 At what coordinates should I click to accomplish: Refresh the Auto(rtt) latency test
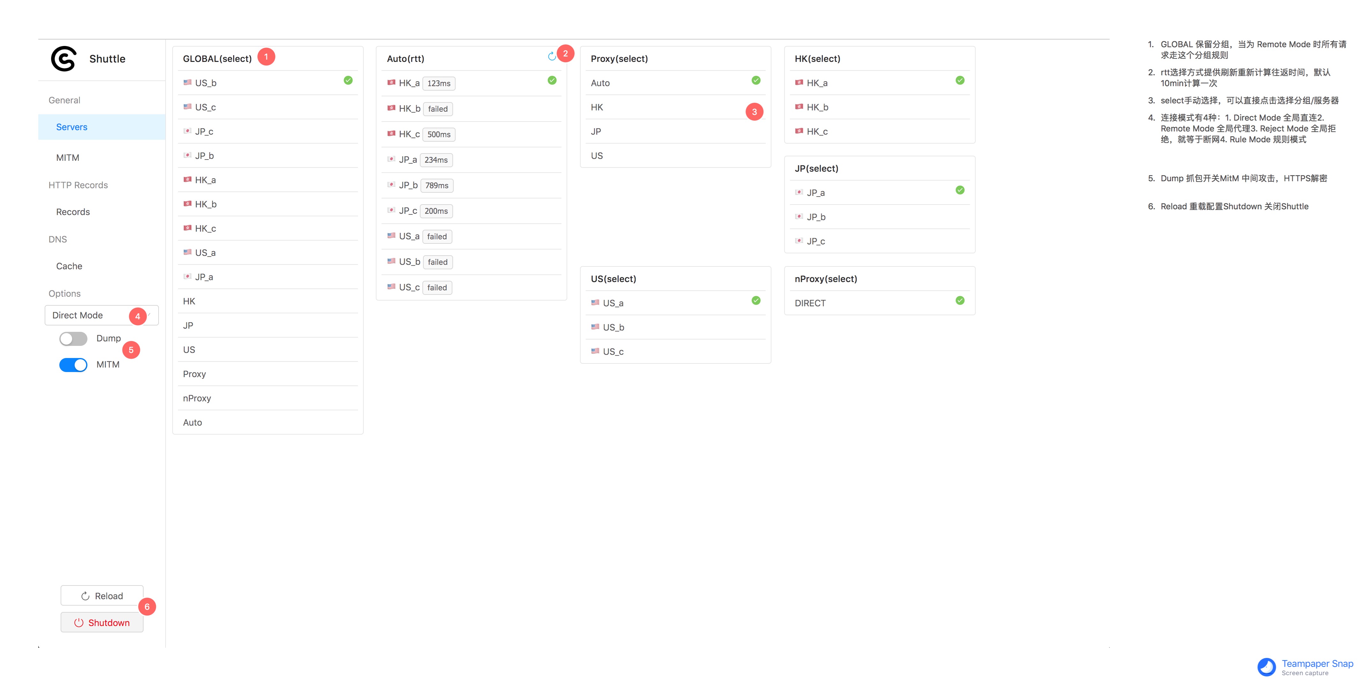(552, 56)
